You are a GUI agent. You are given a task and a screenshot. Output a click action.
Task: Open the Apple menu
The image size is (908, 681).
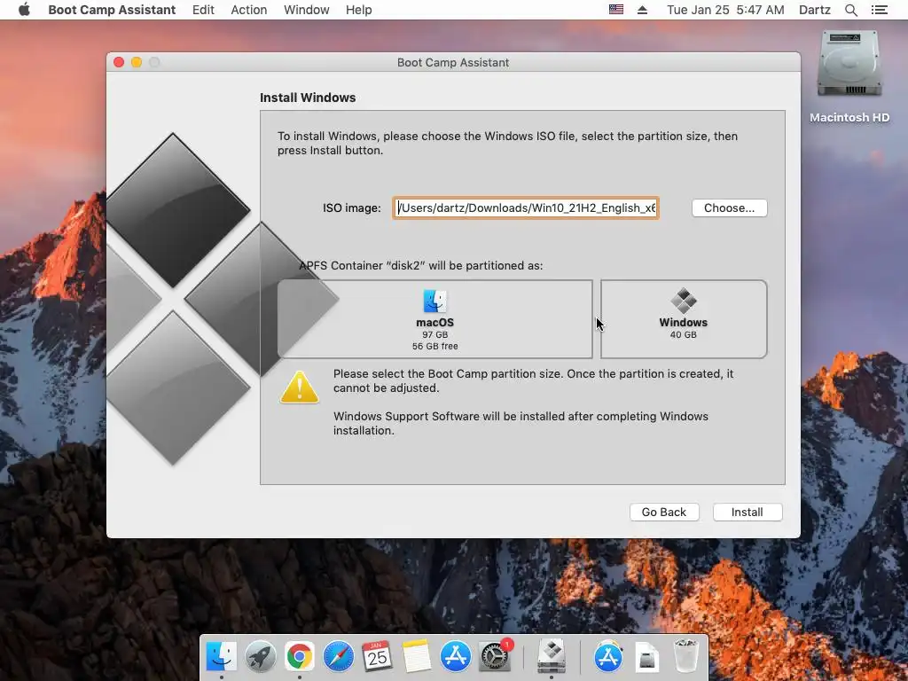(x=24, y=10)
